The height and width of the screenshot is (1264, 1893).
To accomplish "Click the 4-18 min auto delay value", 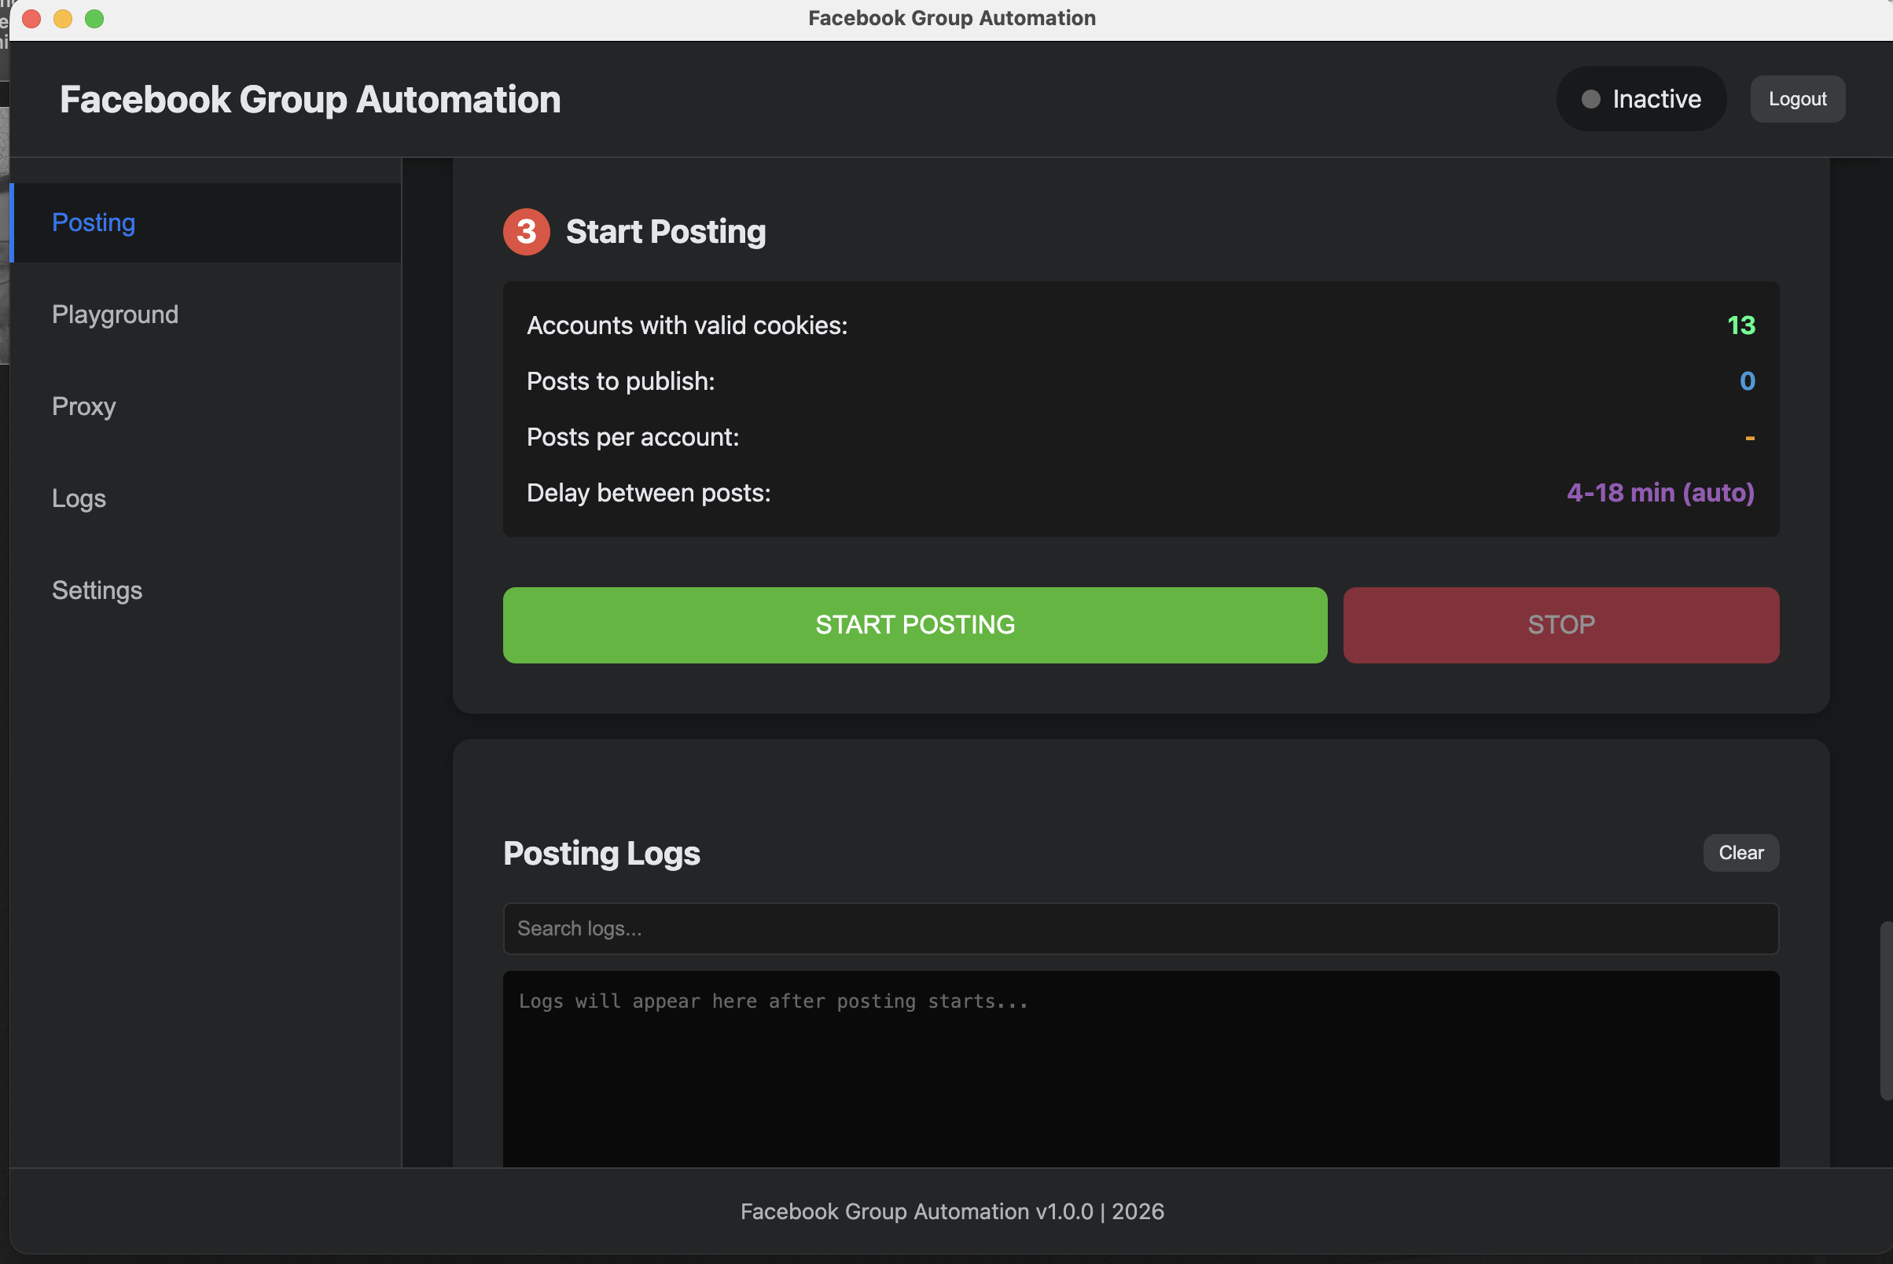I will [x=1660, y=493].
